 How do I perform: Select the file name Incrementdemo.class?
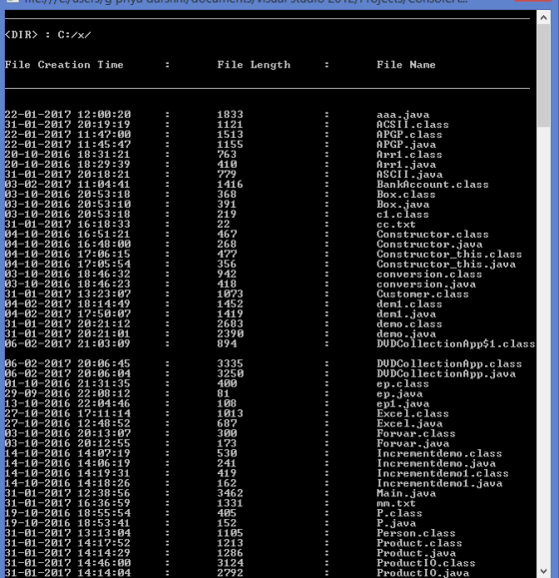[439, 453]
